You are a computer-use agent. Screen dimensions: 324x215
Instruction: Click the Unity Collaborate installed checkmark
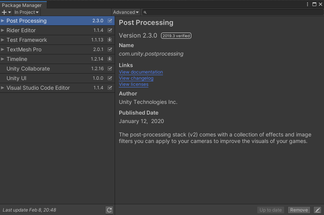110,69
